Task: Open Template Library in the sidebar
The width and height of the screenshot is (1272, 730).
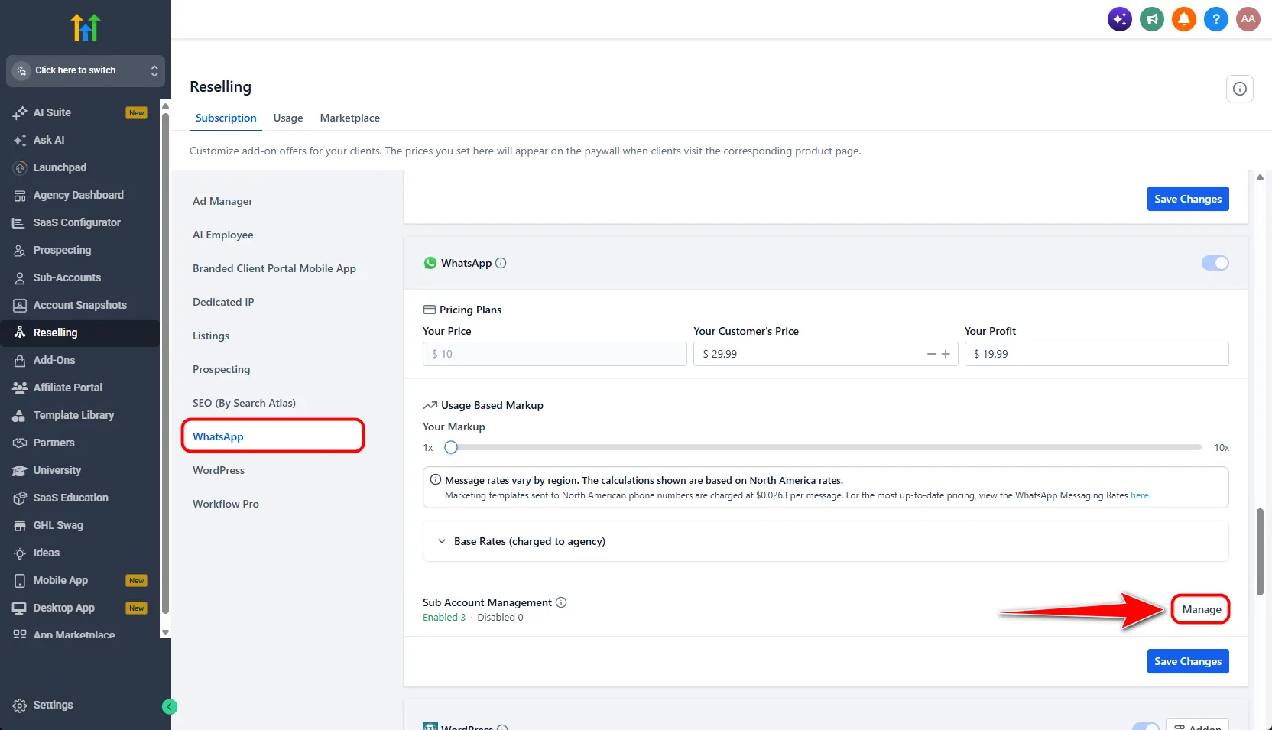Action: pyautogui.click(x=79, y=415)
